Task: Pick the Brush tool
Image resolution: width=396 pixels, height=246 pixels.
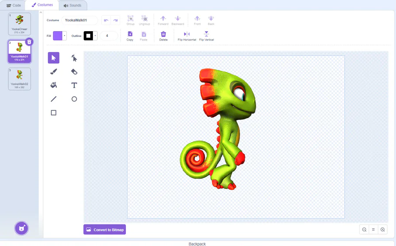Action: [x=54, y=72]
